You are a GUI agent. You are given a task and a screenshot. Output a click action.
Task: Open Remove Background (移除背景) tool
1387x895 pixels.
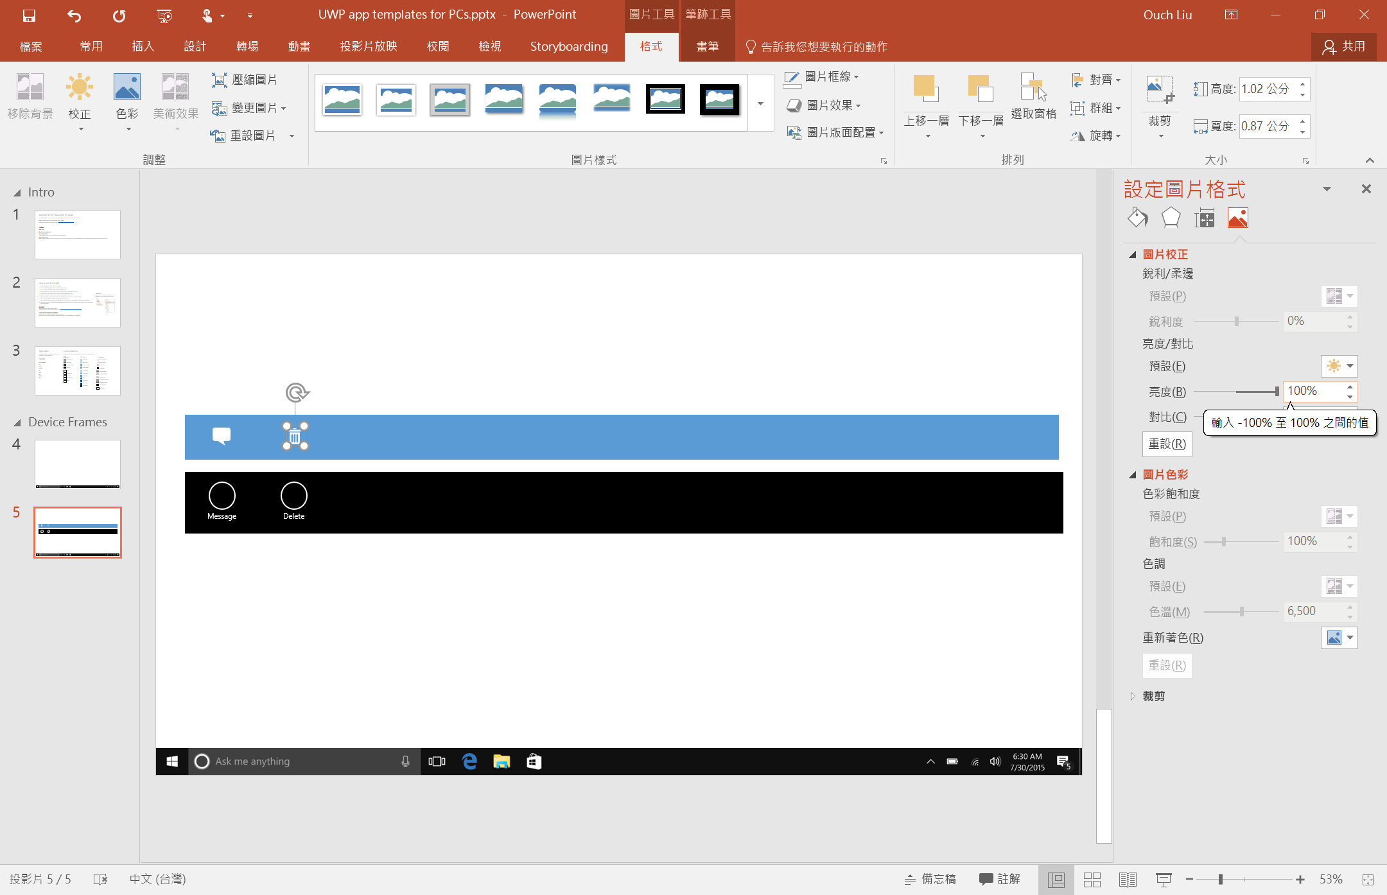pos(30,98)
